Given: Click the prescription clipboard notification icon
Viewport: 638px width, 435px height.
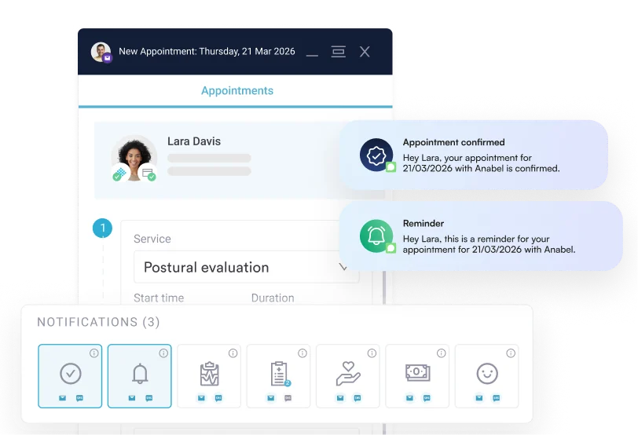Looking at the screenshot, I should click(x=278, y=374).
